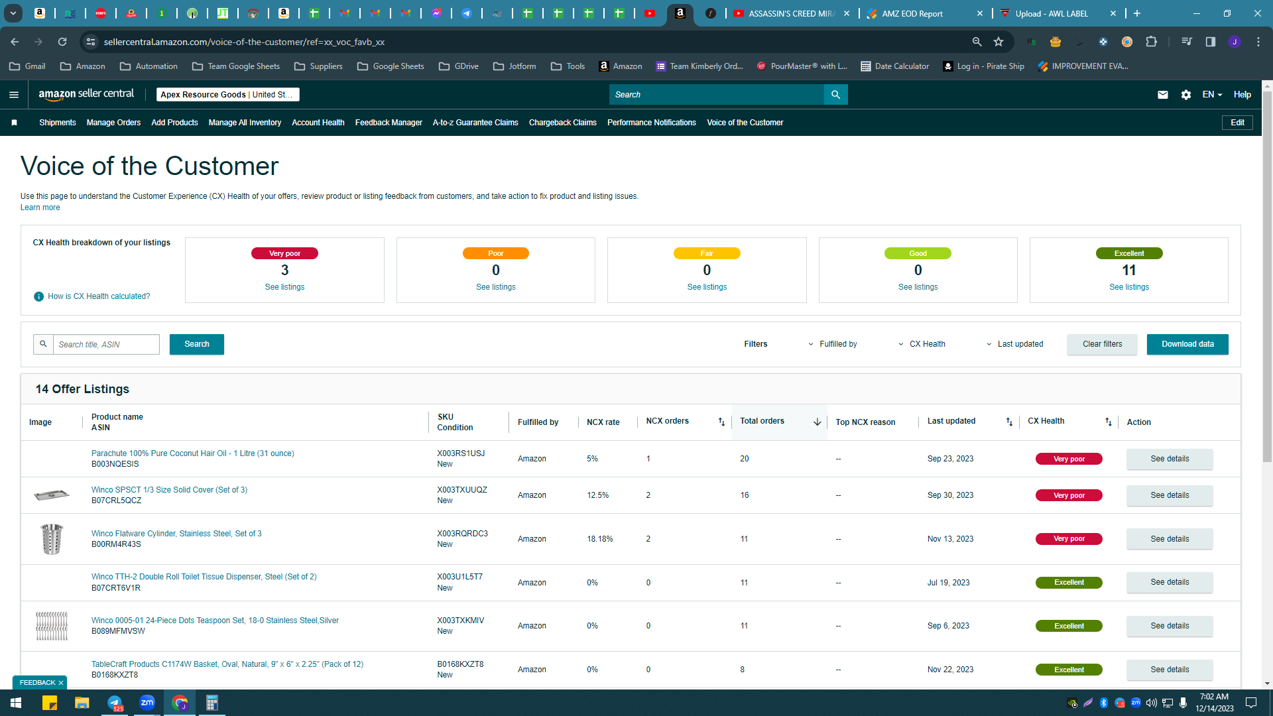See details for Winco SPSCT Solid Cover

click(1170, 495)
